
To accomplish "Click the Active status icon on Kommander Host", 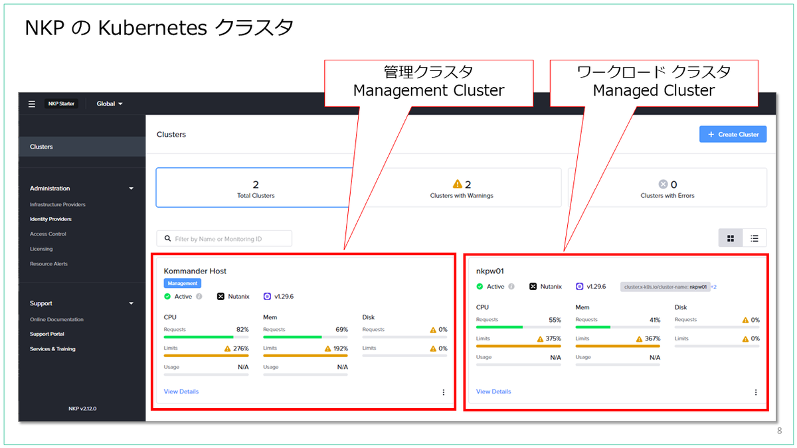I will click(167, 297).
